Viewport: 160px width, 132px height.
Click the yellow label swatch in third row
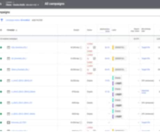pyautogui.click(x=113, y=69)
